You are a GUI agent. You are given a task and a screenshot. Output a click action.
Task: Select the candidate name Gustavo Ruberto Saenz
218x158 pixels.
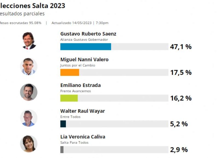click(x=88, y=34)
